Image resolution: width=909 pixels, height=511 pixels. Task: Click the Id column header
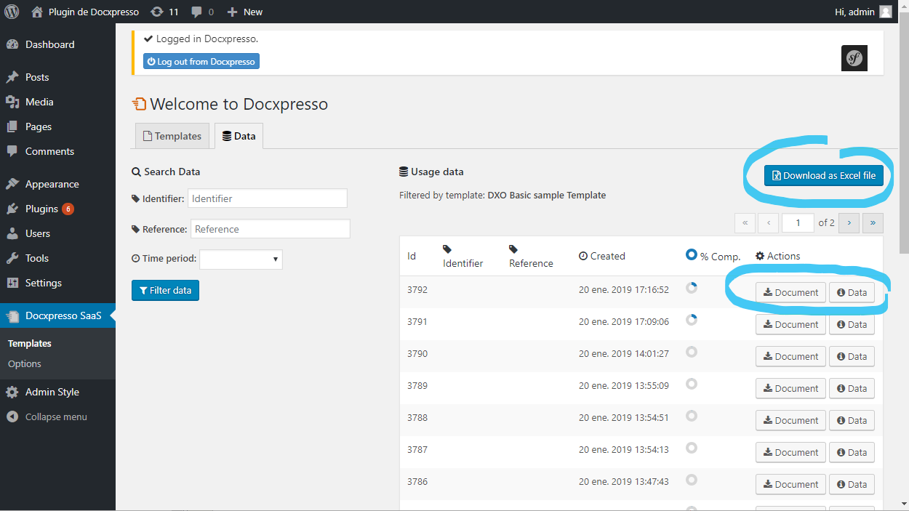click(x=412, y=256)
